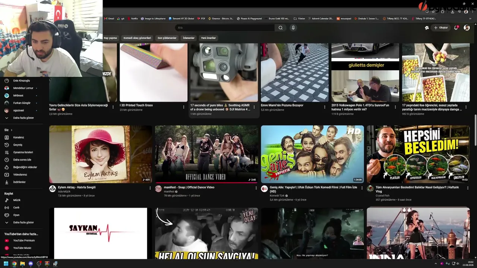The height and width of the screenshot is (268, 477).
Task: Open options menu for Geniş Aile video
Action: pos(362,188)
